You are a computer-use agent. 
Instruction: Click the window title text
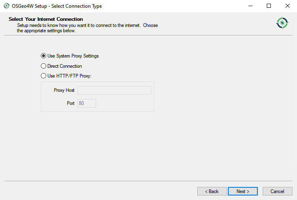click(57, 6)
